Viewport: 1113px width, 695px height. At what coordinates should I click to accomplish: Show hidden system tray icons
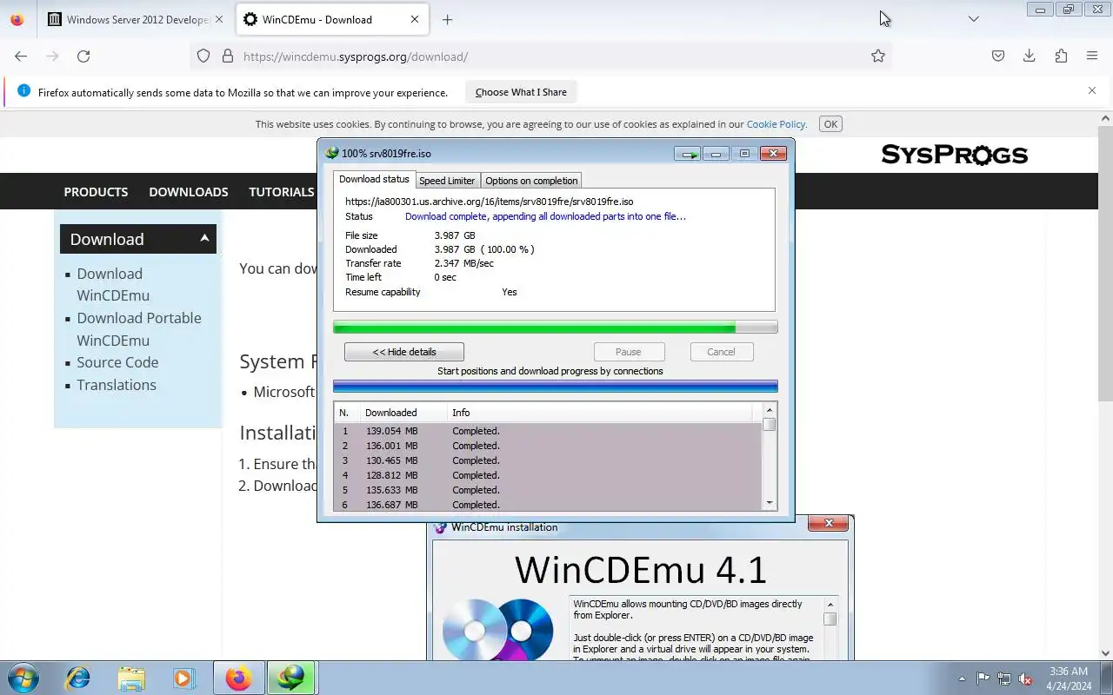(962, 678)
